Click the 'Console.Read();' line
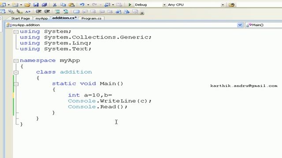282x158 pixels. point(98,107)
